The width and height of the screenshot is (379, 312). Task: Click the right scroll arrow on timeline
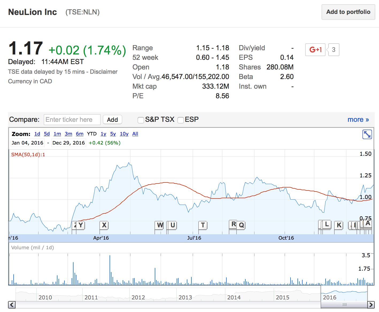pos(371,305)
